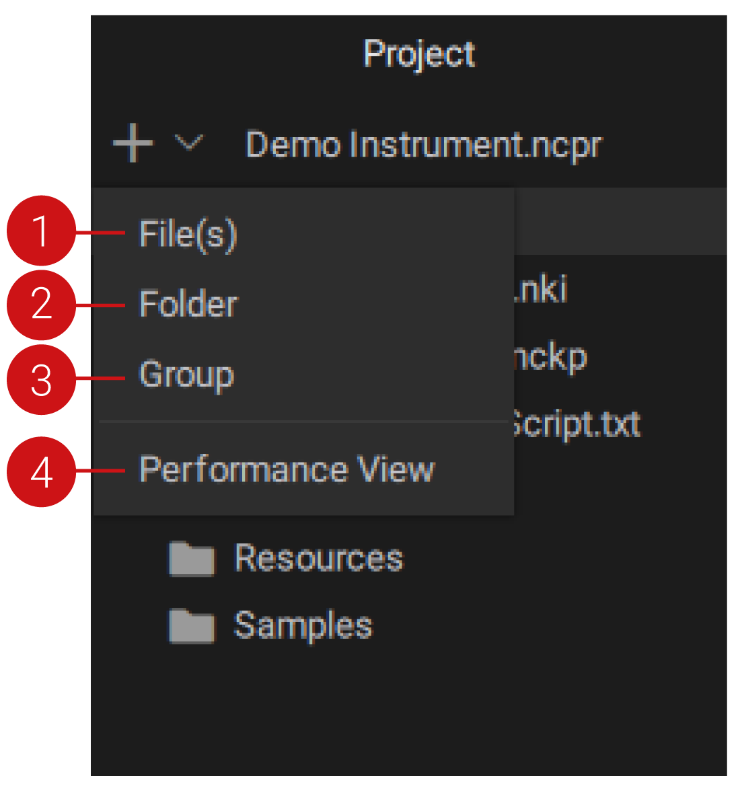Choose Group from the add menu

point(186,375)
